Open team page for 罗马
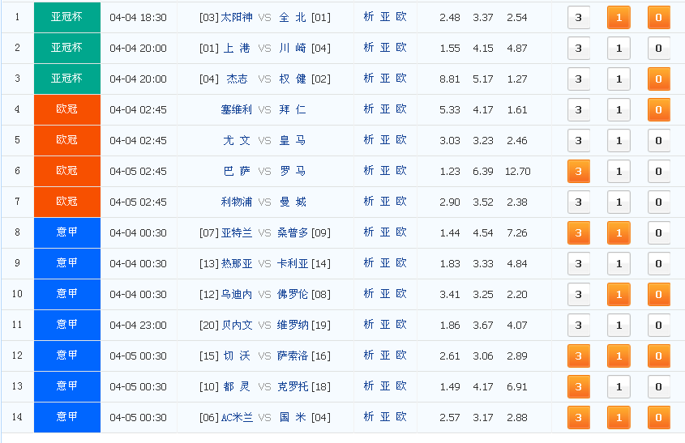This screenshot has height=443, width=685. 293,172
